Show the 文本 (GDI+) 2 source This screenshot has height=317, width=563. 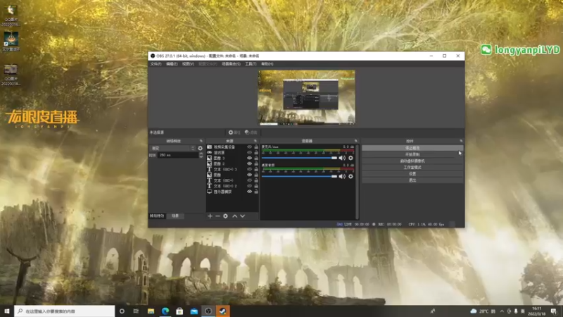[x=249, y=186]
